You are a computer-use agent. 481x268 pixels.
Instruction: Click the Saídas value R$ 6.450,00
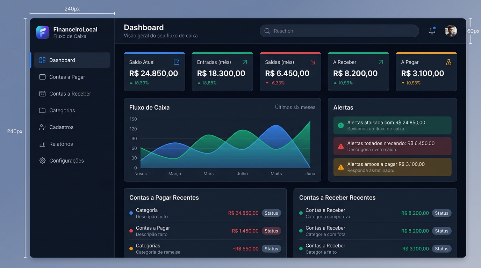[x=287, y=73]
